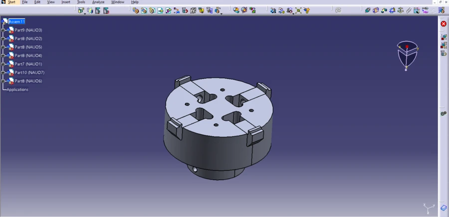Click the 3D compass in viewport
Image resolution: width=449 pixels, height=217 pixels.
pos(408,55)
